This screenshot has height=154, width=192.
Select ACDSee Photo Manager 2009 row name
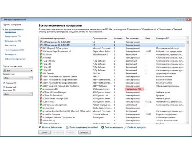pyautogui.click(x=55, y=99)
